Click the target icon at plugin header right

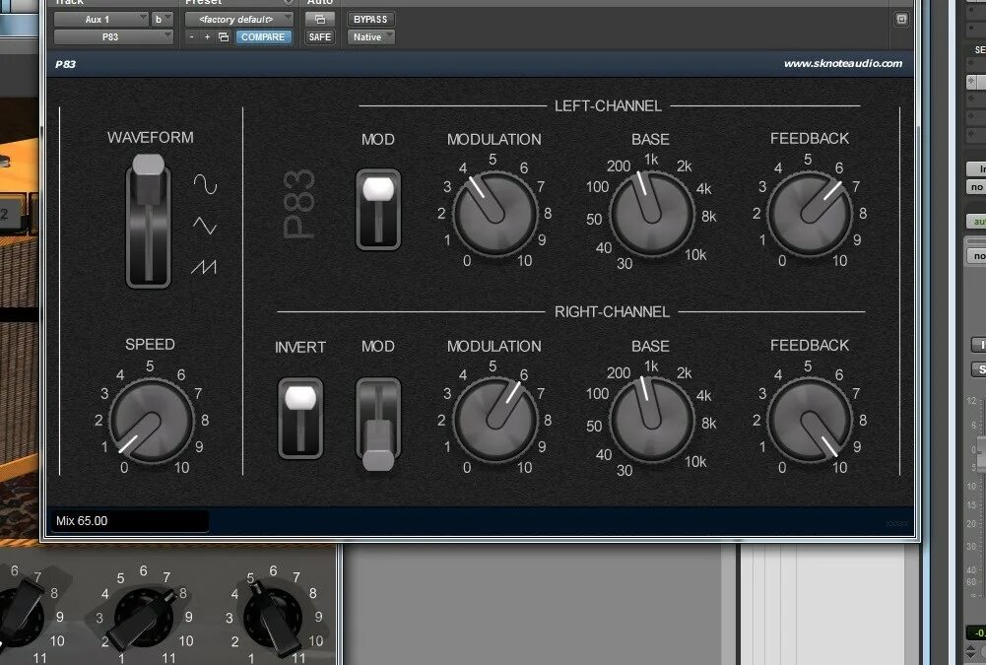[x=901, y=20]
